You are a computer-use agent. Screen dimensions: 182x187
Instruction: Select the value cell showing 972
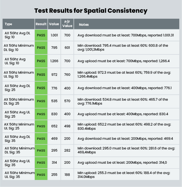54,74
